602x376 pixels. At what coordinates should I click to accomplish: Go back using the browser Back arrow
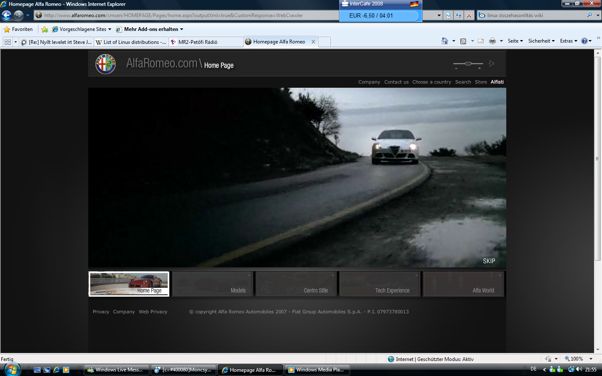point(6,15)
